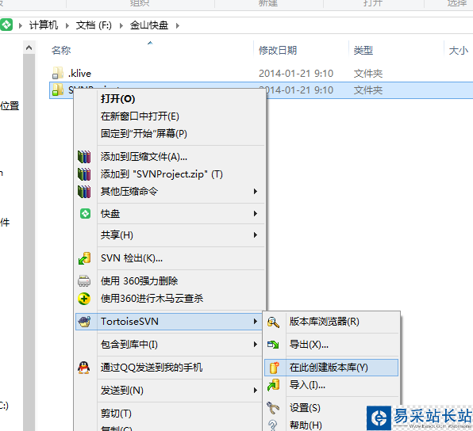Select 使用360进行木马云查杀
This screenshot has height=431, width=473.
152,299
